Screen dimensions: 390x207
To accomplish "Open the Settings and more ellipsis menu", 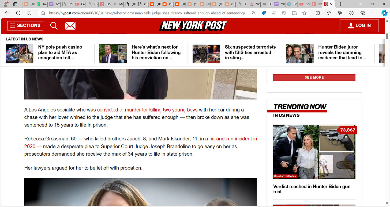I will point(374,13).
